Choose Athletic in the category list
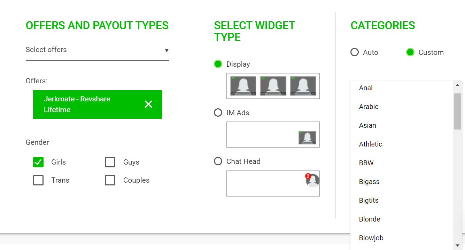 coord(371,144)
